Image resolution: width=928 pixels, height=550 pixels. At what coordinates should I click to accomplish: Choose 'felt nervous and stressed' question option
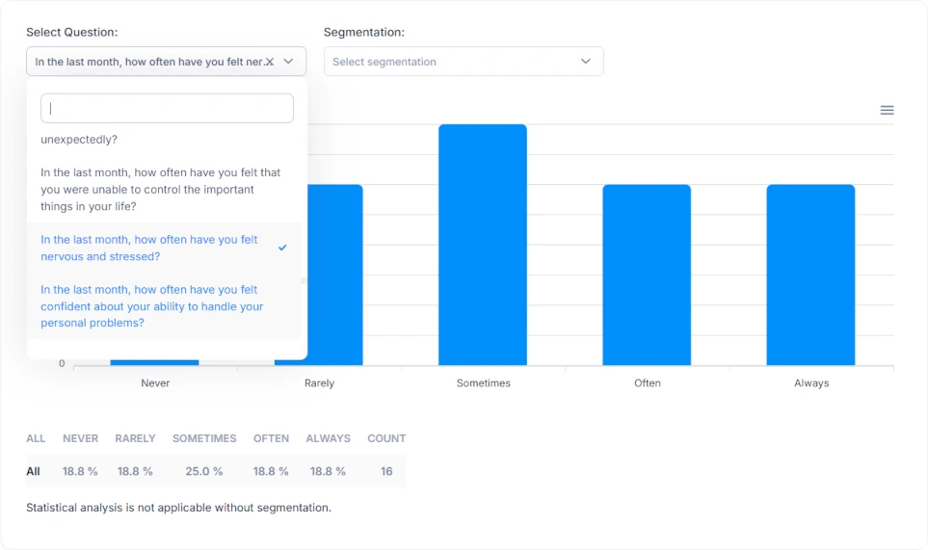pyautogui.click(x=164, y=248)
